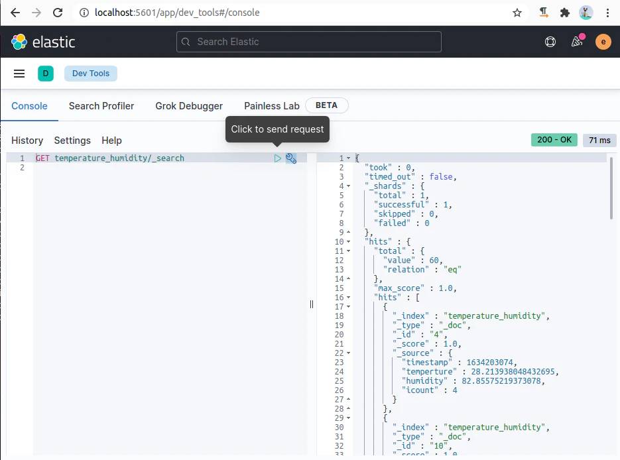The image size is (620, 460).
Task: Open the space selector 'D' badge
Action: [46, 74]
